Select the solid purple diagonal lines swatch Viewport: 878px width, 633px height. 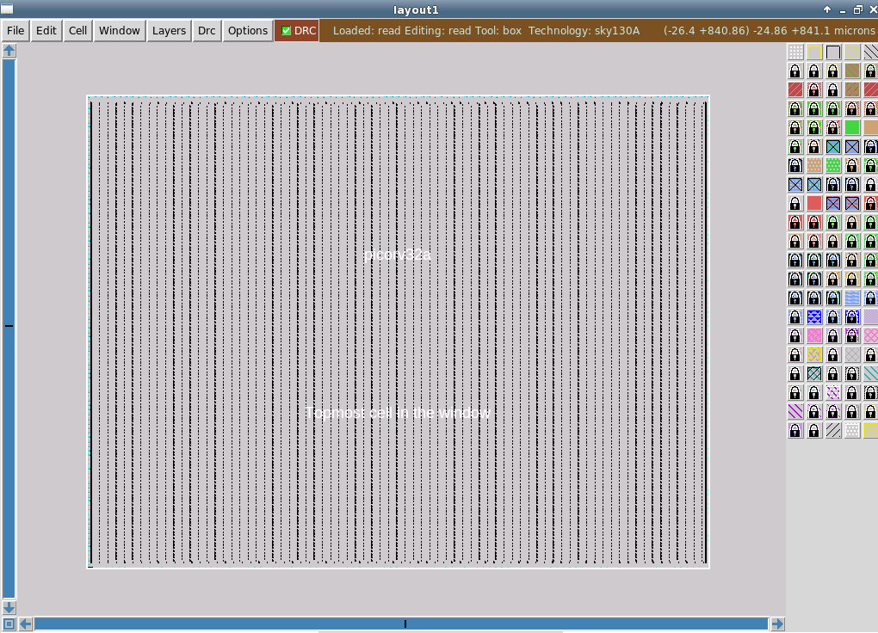pyautogui.click(x=795, y=411)
